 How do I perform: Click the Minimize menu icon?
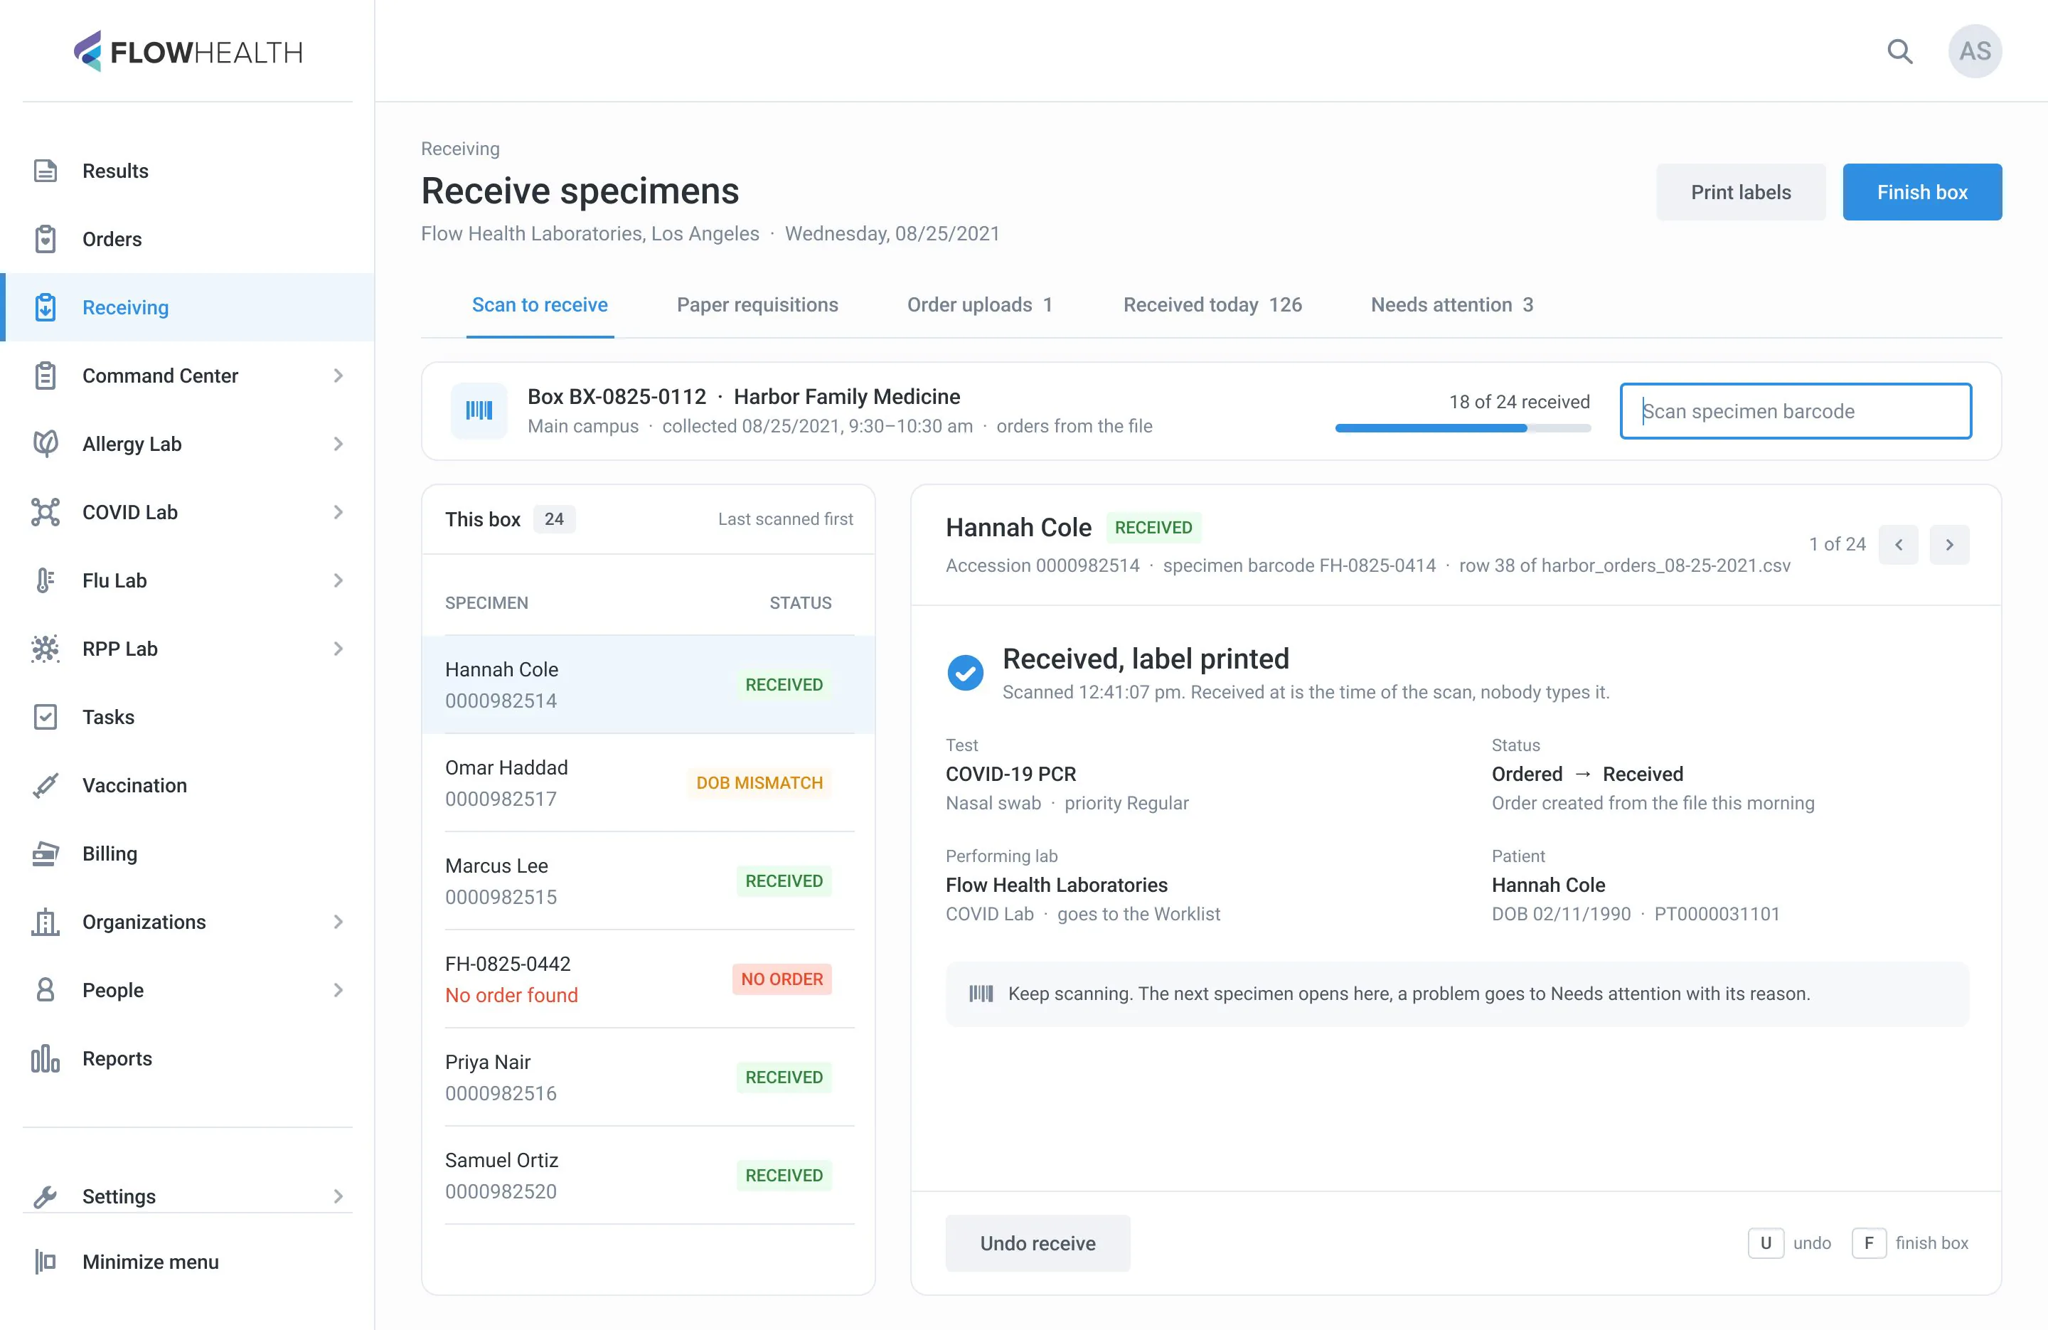pos(46,1262)
